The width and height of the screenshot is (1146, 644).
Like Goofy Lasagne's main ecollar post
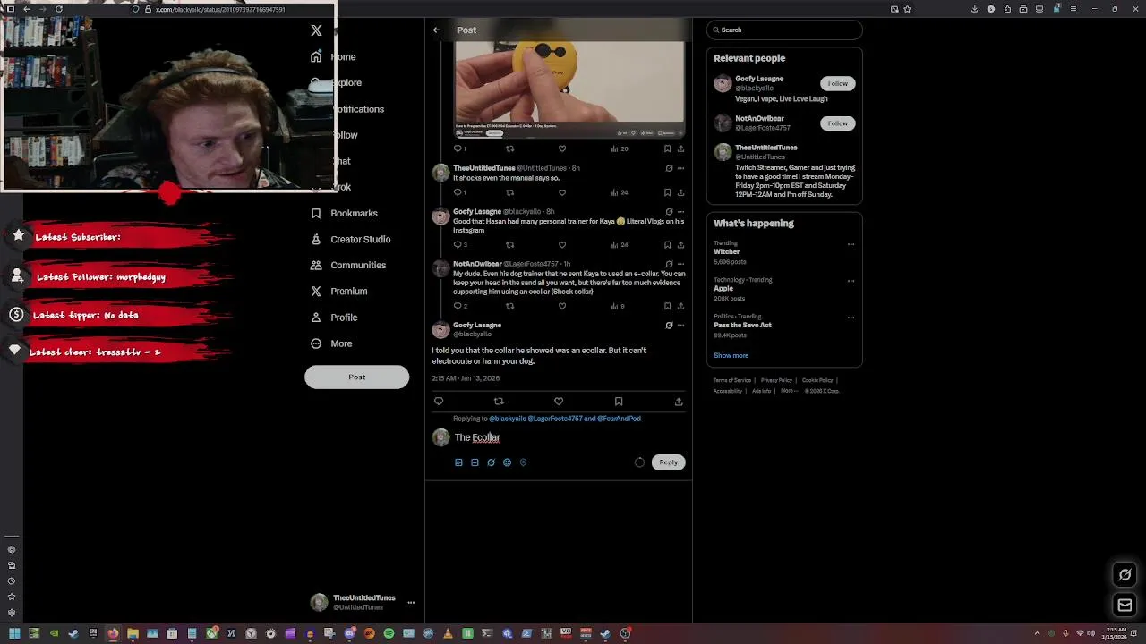pyautogui.click(x=559, y=402)
